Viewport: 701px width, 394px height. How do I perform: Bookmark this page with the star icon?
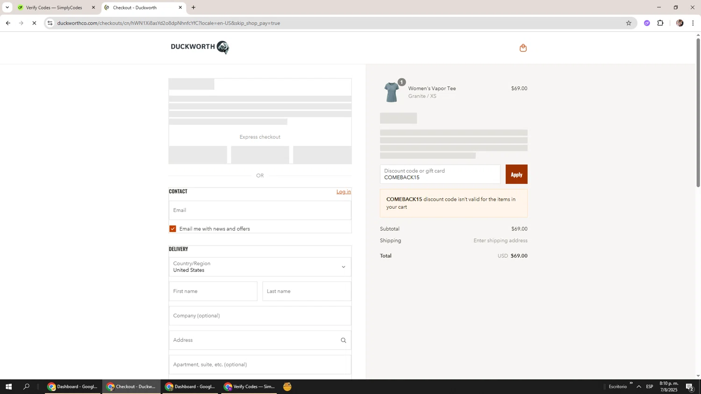(x=629, y=23)
